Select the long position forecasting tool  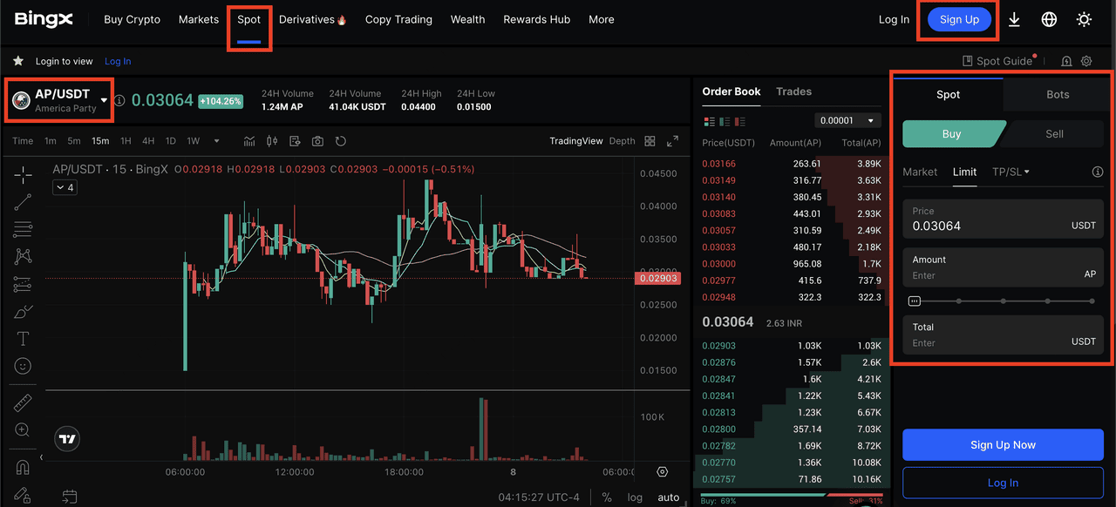(x=23, y=284)
